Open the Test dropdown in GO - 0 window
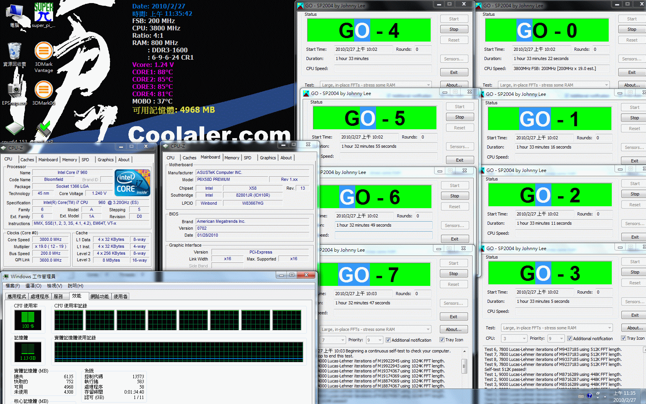Viewport: 646px width, 404px height. (x=554, y=85)
